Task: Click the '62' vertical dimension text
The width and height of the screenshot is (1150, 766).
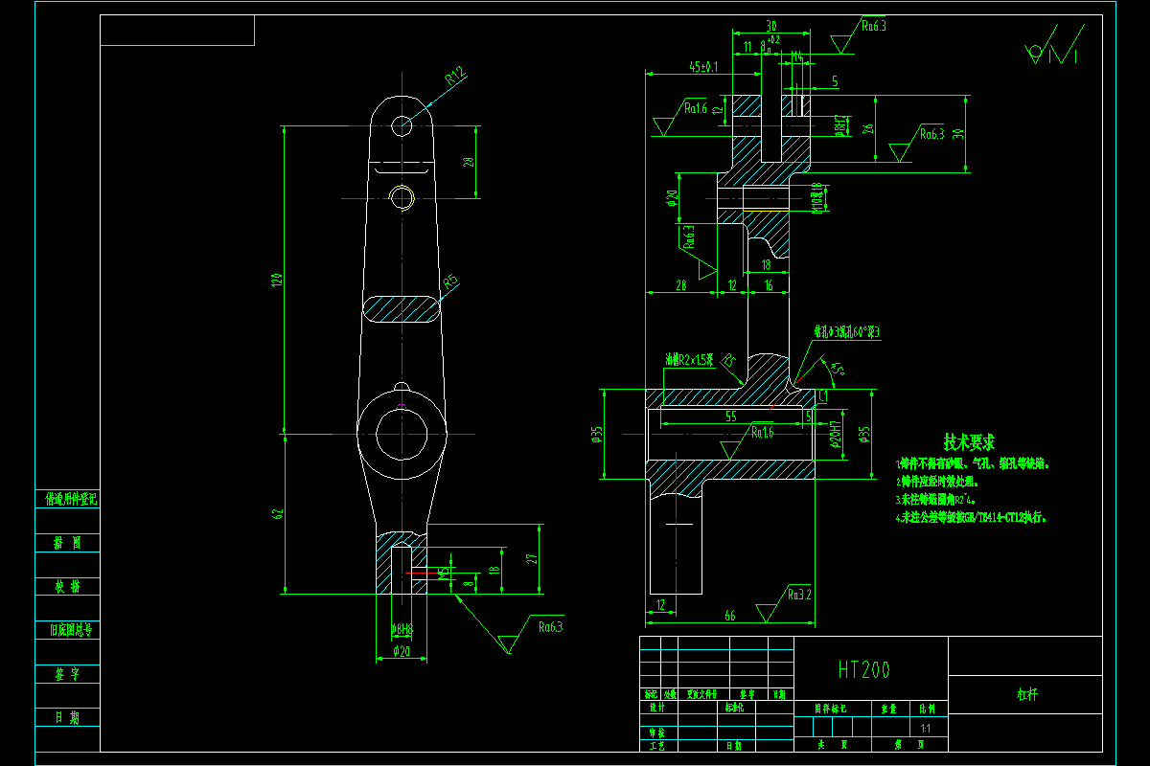Action: [x=278, y=513]
